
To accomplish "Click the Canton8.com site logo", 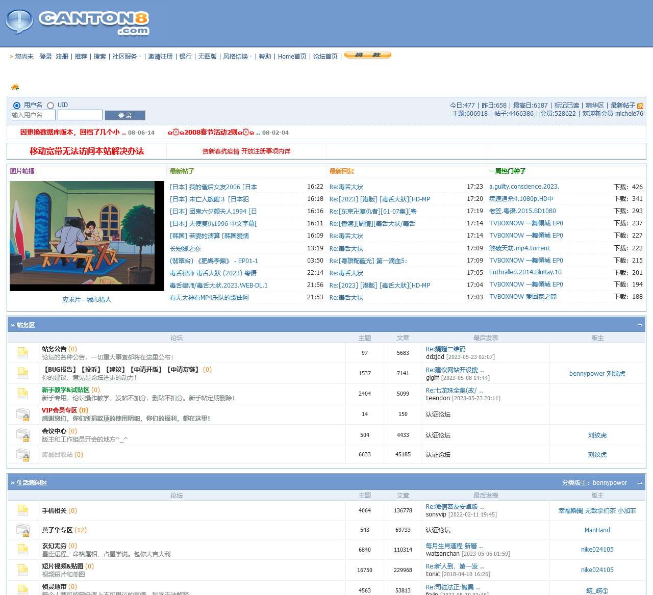I will tap(78, 23).
